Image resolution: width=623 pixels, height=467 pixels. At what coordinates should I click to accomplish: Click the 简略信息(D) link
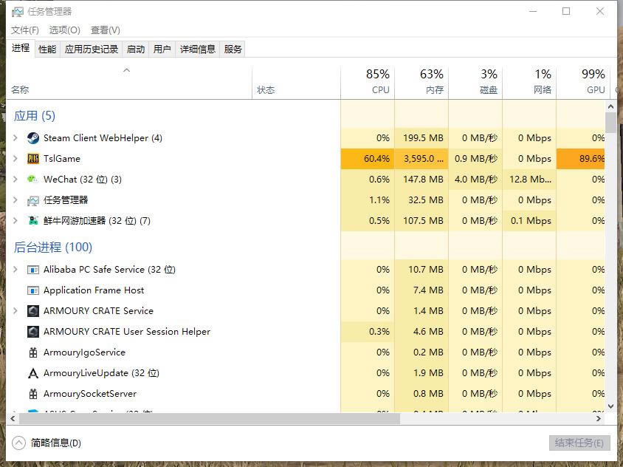click(56, 443)
